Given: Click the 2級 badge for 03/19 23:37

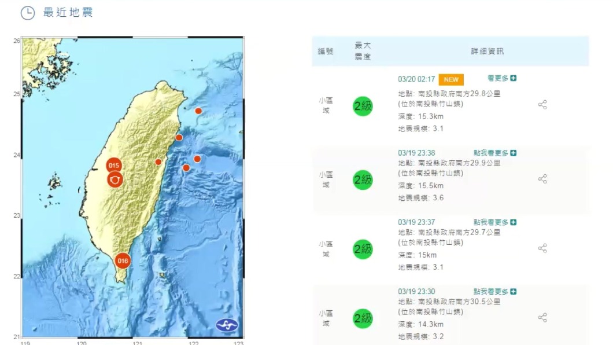Looking at the screenshot, I should coord(363,249).
